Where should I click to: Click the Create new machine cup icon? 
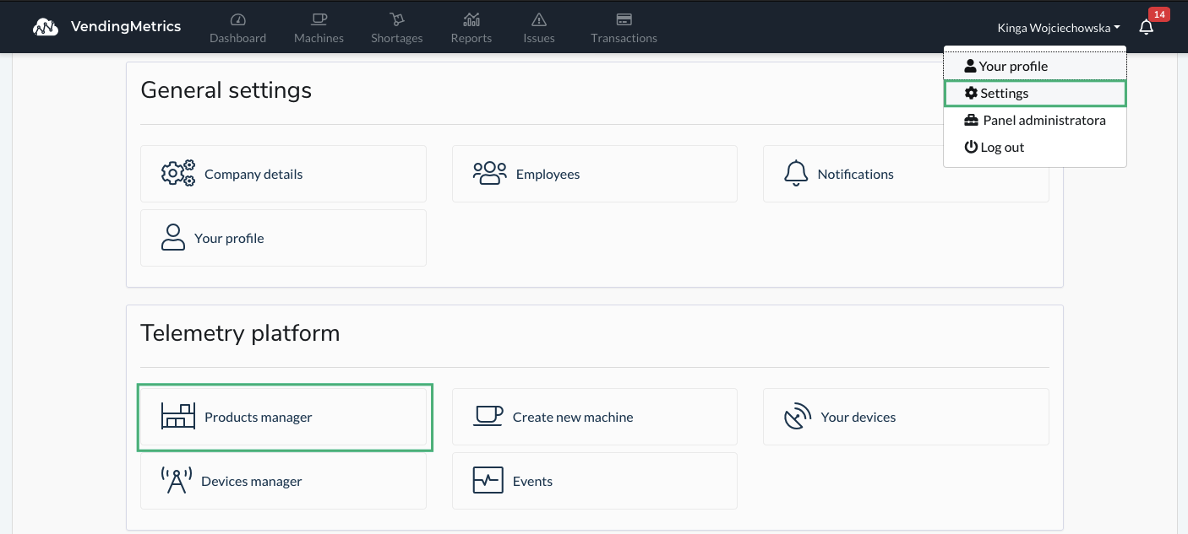pos(488,416)
